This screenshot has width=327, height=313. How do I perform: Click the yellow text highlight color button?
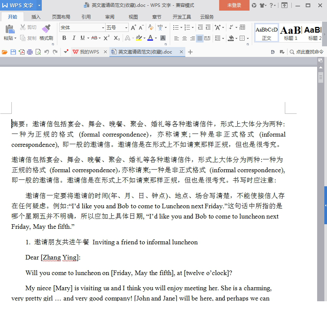click(x=139, y=38)
